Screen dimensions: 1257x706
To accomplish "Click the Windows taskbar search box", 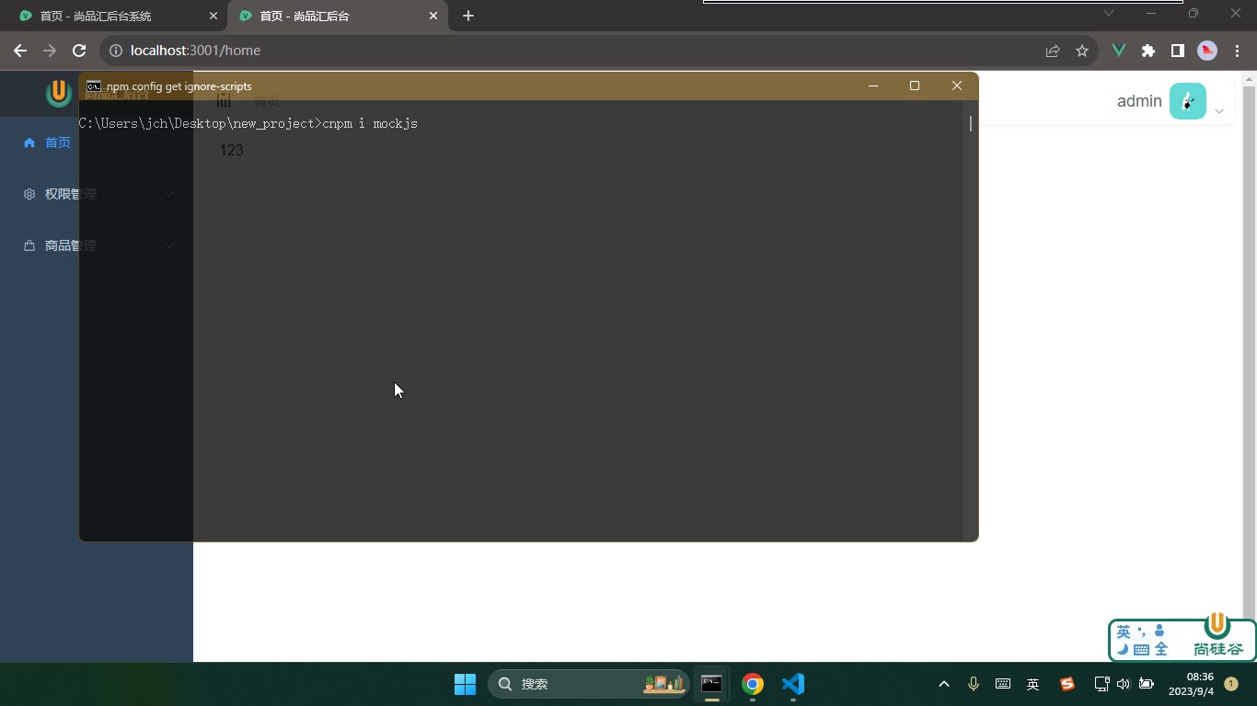I will (x=589, y=684).
